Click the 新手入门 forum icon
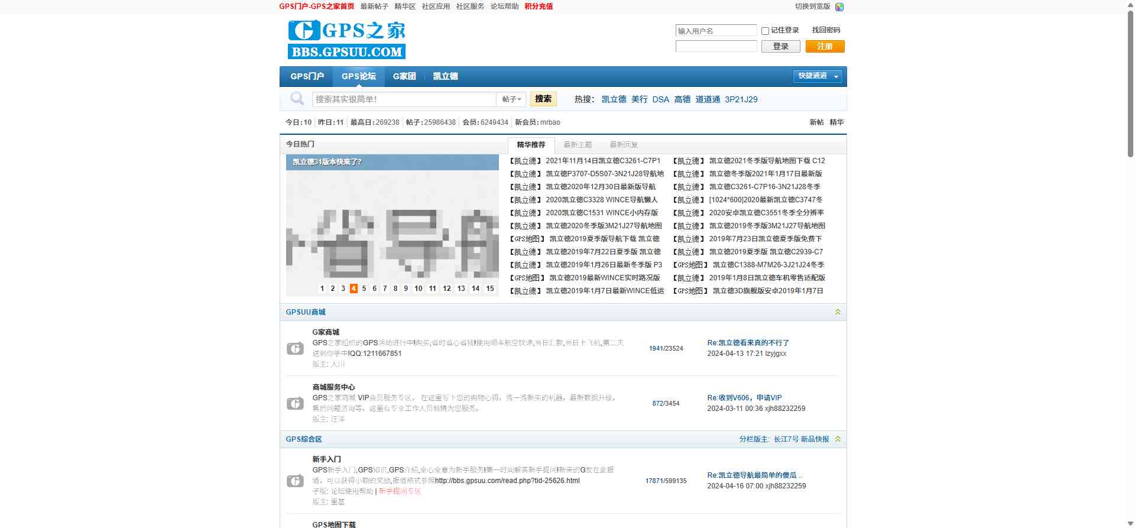The width and height of the screenshot is (1135, 528). [295, 481]
